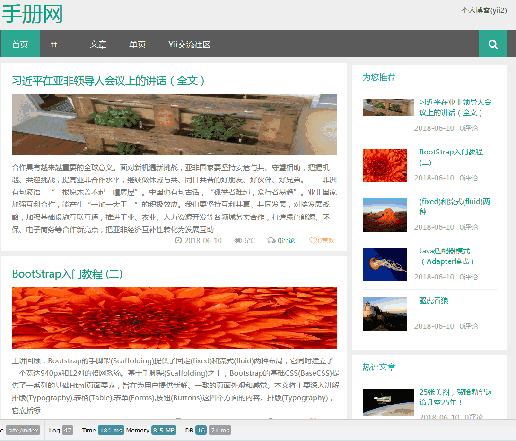Click the large orange flower banner image
The width and height of the screenshot is (516, 441).
(174, 317)
